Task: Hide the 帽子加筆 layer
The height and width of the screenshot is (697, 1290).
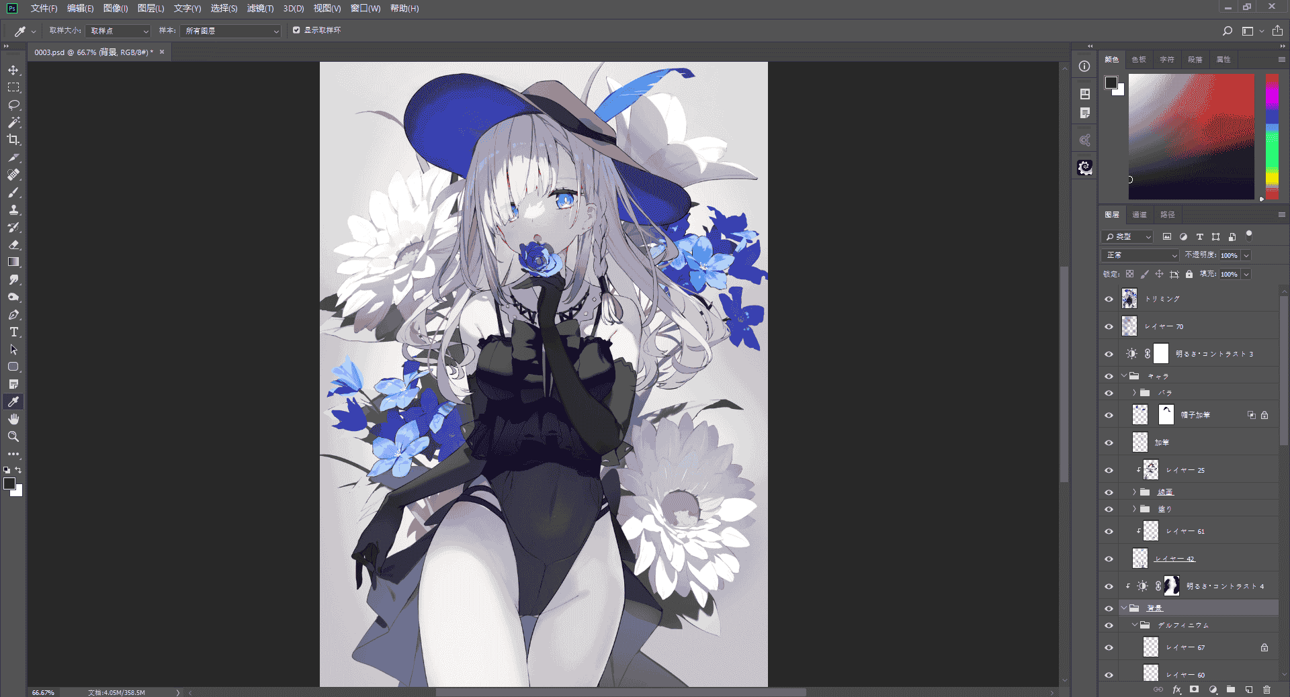Action: (1109, 416)
